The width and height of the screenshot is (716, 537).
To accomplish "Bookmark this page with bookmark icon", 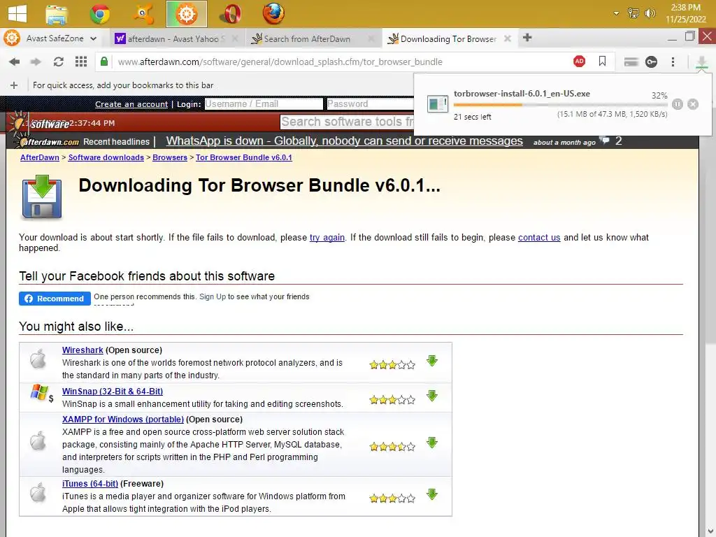I will 602,62.
